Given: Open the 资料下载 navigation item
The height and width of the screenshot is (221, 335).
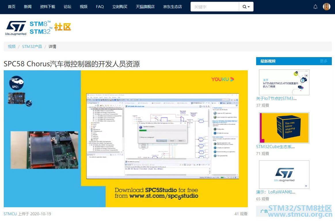Looking at the screenshot, I should (x=48, y=7).
